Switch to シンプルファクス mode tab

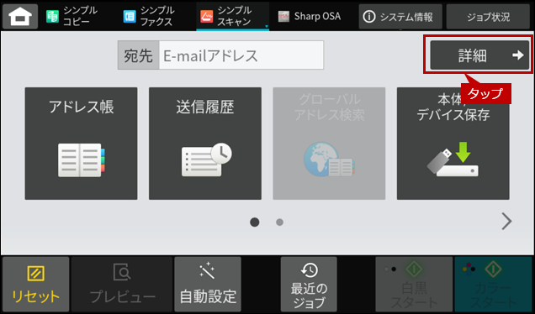tap(149, 16)
